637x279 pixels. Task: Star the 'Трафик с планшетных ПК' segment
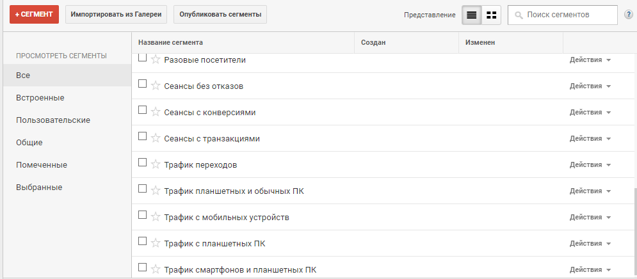click(x=156, y=243)
